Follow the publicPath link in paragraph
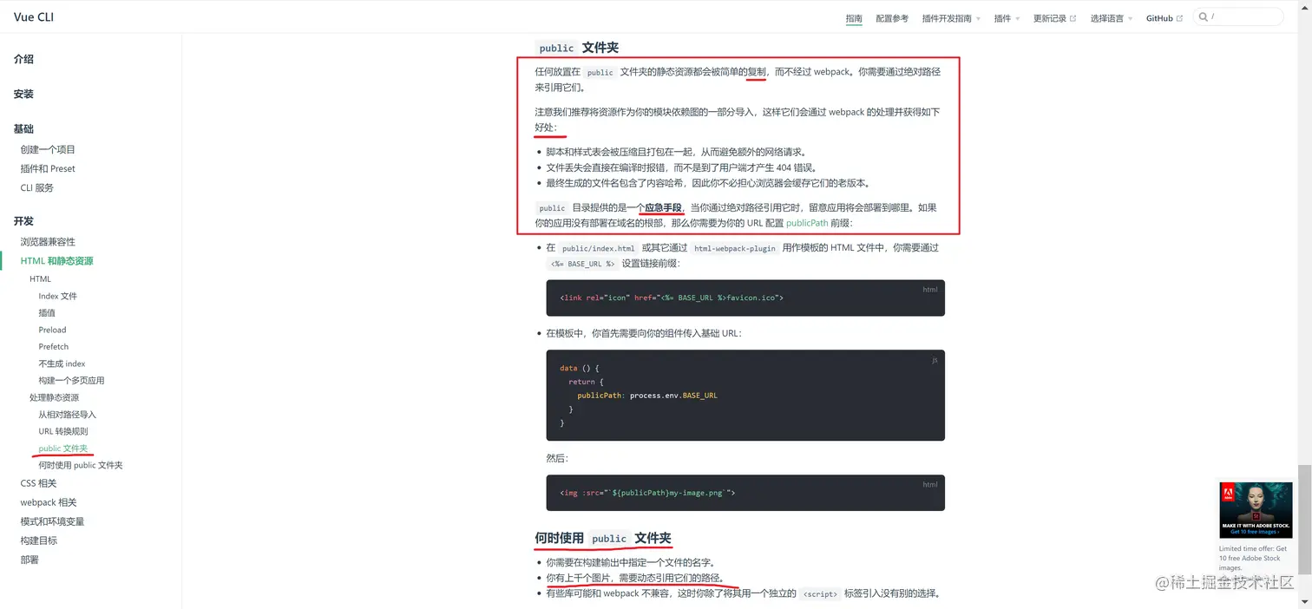The width and height of the screenshot is (1312, 609). click(x=807, y=223)
